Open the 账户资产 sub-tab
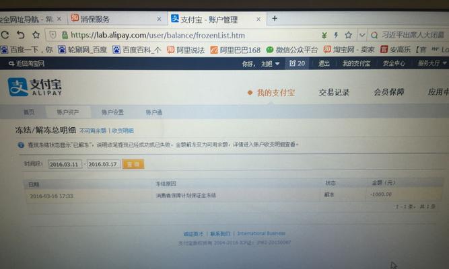449x269 pixels. point(68,112)
